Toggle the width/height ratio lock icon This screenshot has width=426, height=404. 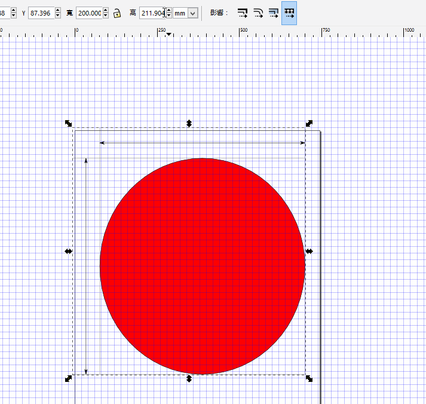(x=118, y=13)
